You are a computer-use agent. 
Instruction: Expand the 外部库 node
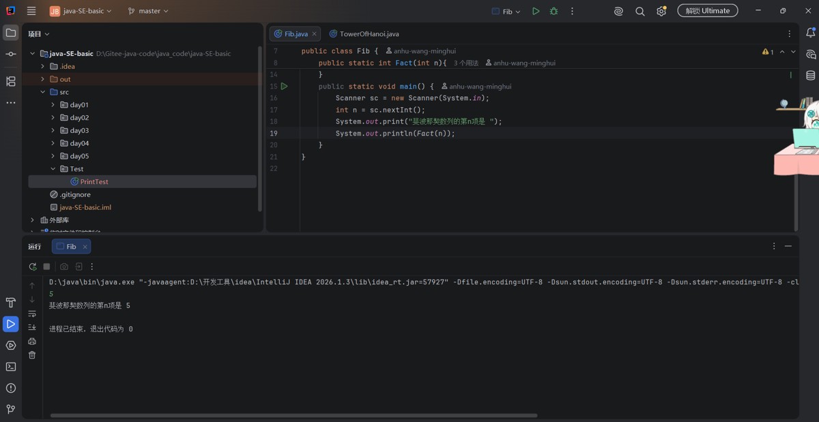coord(32,220)
